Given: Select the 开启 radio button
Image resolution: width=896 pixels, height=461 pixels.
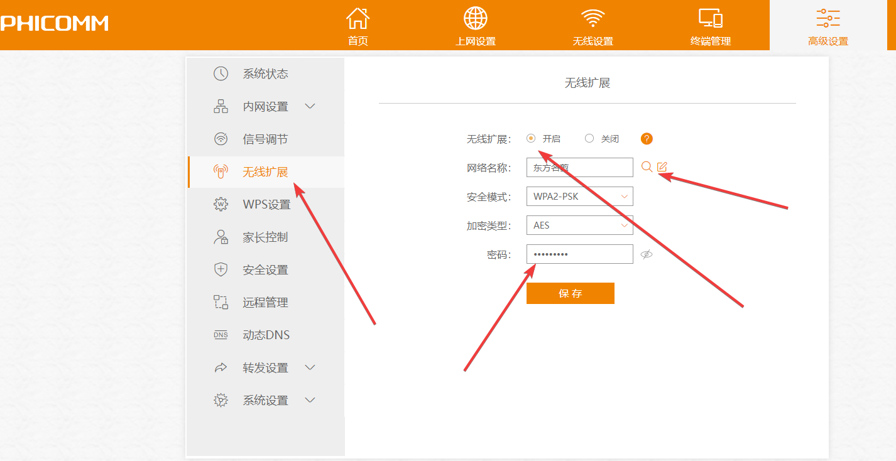Looking at the screenshot, I should coord(531,138).
